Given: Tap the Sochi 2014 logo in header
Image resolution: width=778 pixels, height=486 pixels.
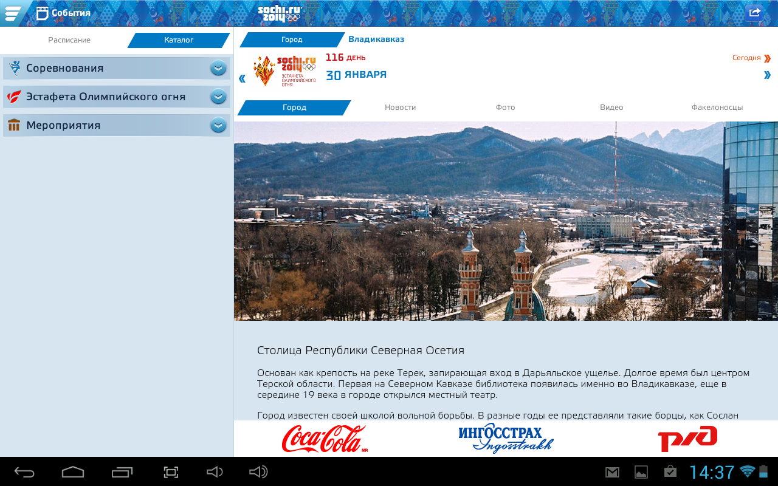Looking at the screenshot, I should (279, 13).
